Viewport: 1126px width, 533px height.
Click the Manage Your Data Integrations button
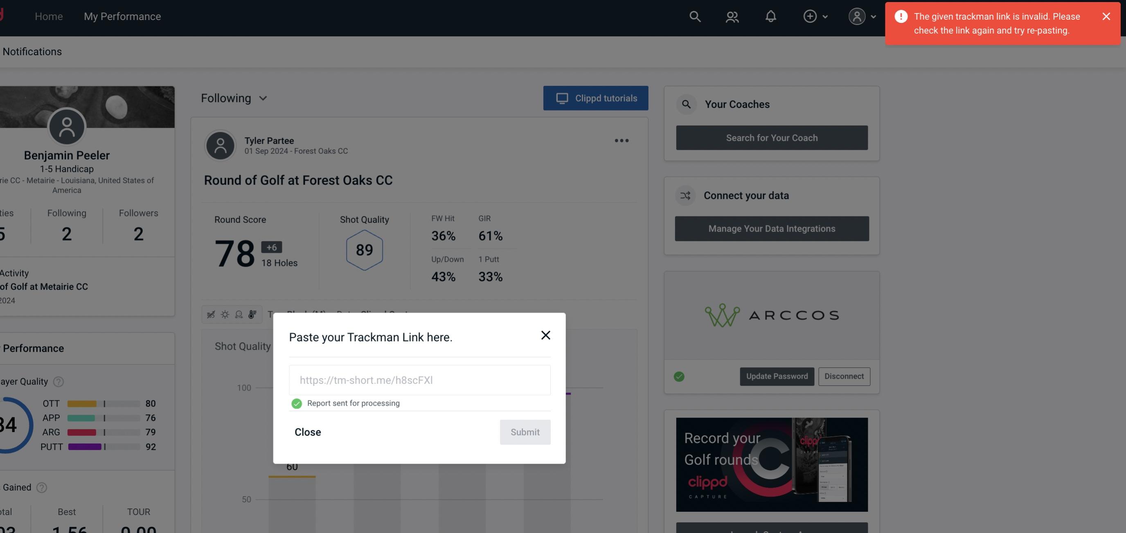(772, 228)
